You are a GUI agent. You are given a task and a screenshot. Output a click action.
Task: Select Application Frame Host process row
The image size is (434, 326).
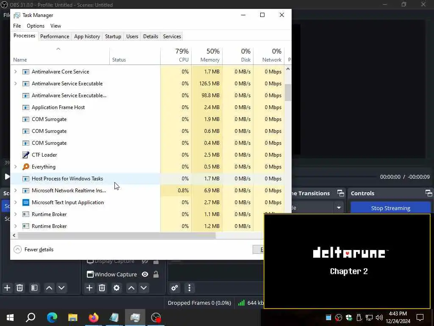click(147, 107)
